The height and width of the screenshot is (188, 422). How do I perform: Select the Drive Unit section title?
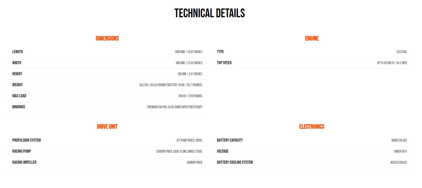[x=107, y=127]
